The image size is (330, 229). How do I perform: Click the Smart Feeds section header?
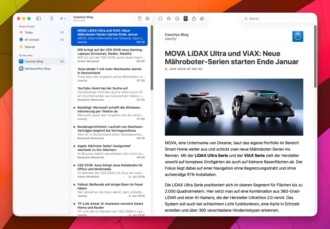tap(27, 26)
